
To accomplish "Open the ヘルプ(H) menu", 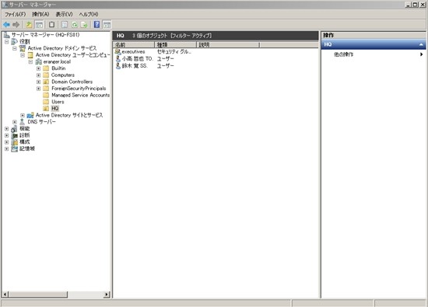I will pyautogui.click(x=89, y=14).
